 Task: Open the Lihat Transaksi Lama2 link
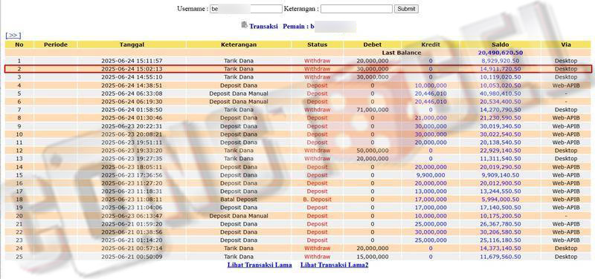click(334, 265)
